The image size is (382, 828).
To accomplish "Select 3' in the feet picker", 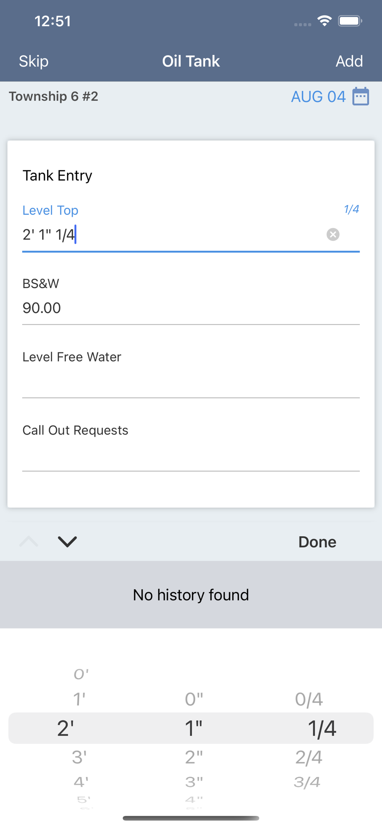I will tap(79, 757).
